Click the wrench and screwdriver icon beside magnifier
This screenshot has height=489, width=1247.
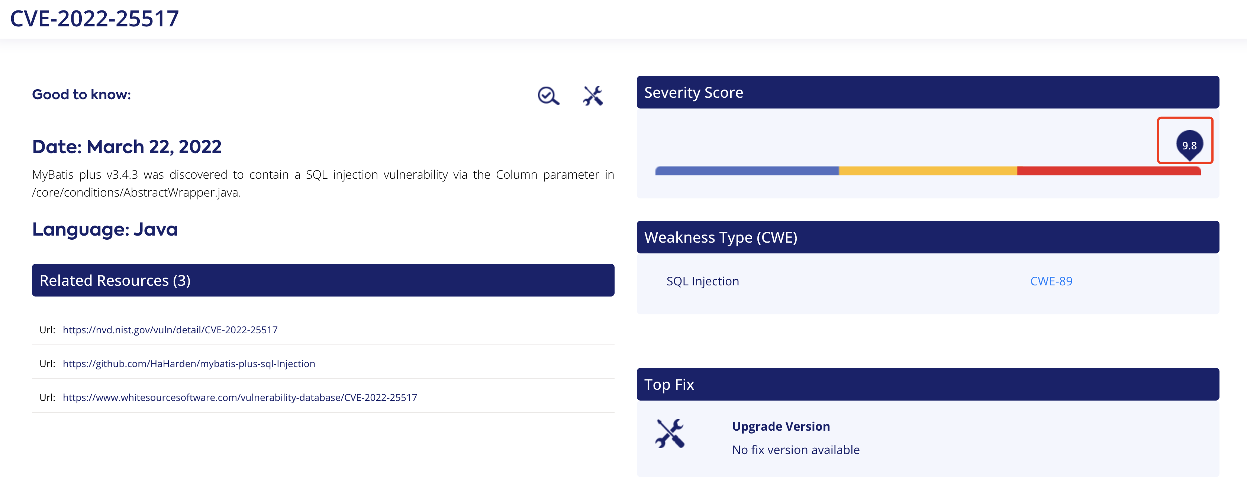593,96
